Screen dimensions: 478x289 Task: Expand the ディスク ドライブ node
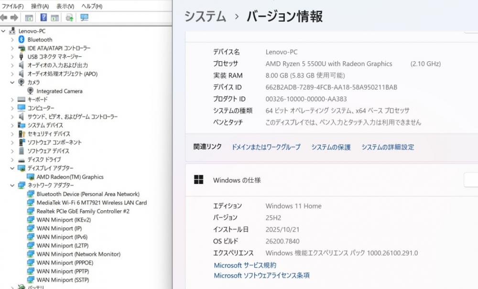point(12,160)
